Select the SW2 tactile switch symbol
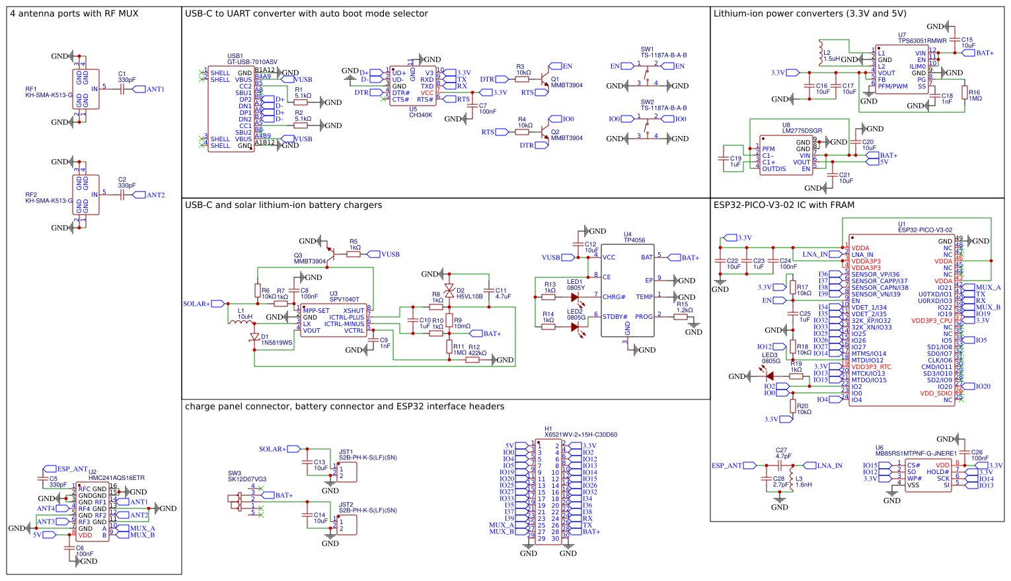1011x581 pixels. [648, 127]
